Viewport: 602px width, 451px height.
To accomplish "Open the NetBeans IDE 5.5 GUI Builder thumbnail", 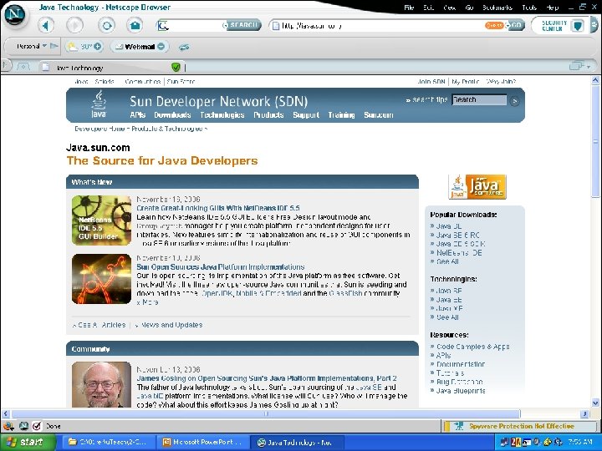I will (x=101, y=220).
